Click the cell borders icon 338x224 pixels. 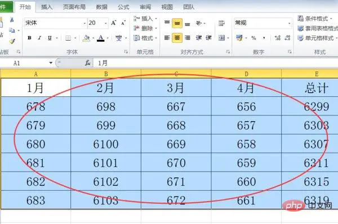pos(68,38)
